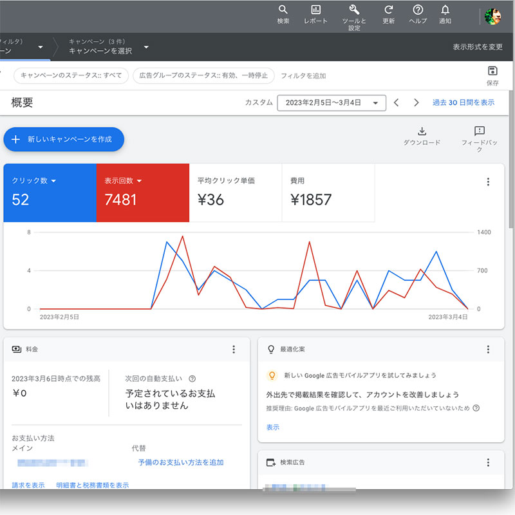Click the フィルタを追加 field

[x=303, y=75]
